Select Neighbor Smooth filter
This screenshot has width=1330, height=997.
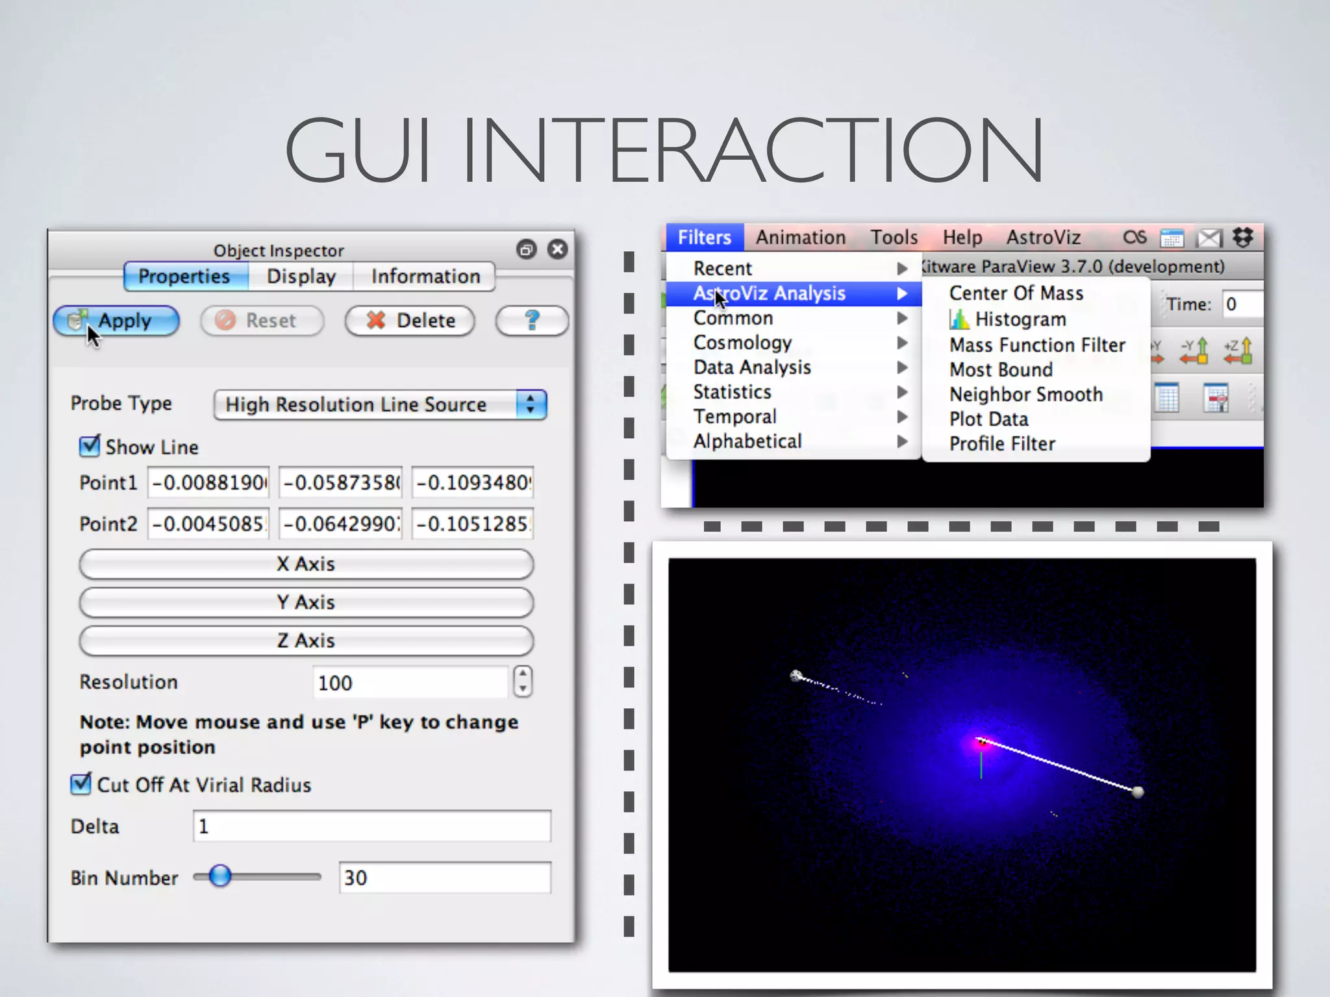pos(1026,394)
